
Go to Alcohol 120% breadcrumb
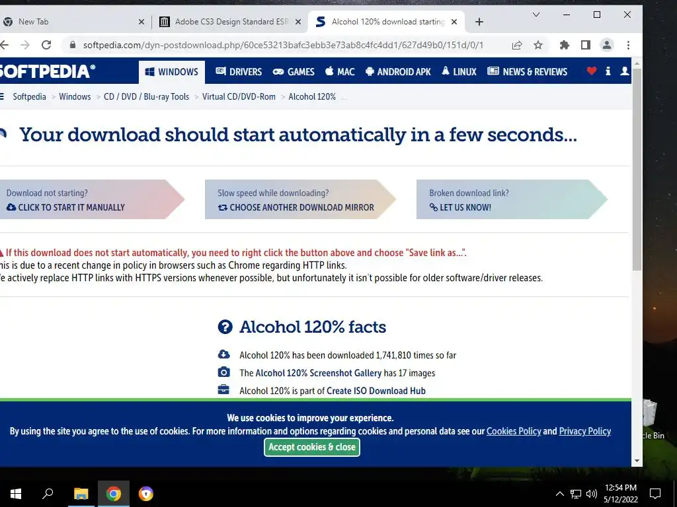pyautogui.click(x=312, y=96)
